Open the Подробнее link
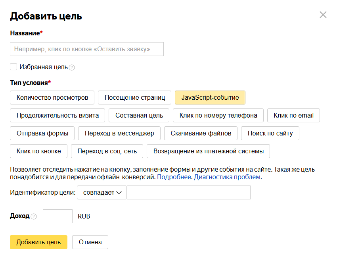This screenshot has height=259, width=337. coord(174,177)
